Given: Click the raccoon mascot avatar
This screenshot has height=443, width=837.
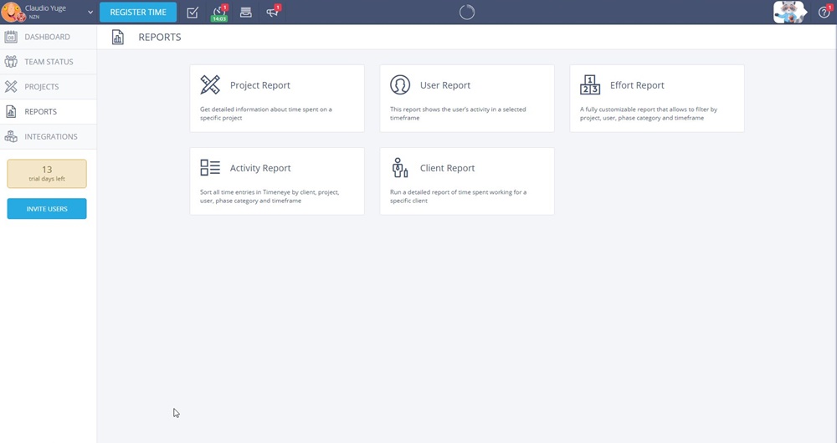Looking at the screenshot, I should (788, 12).
